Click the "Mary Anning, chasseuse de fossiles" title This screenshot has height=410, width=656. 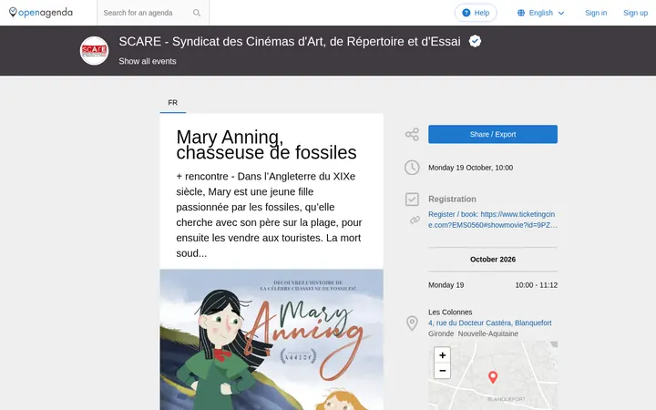[266, 145]
